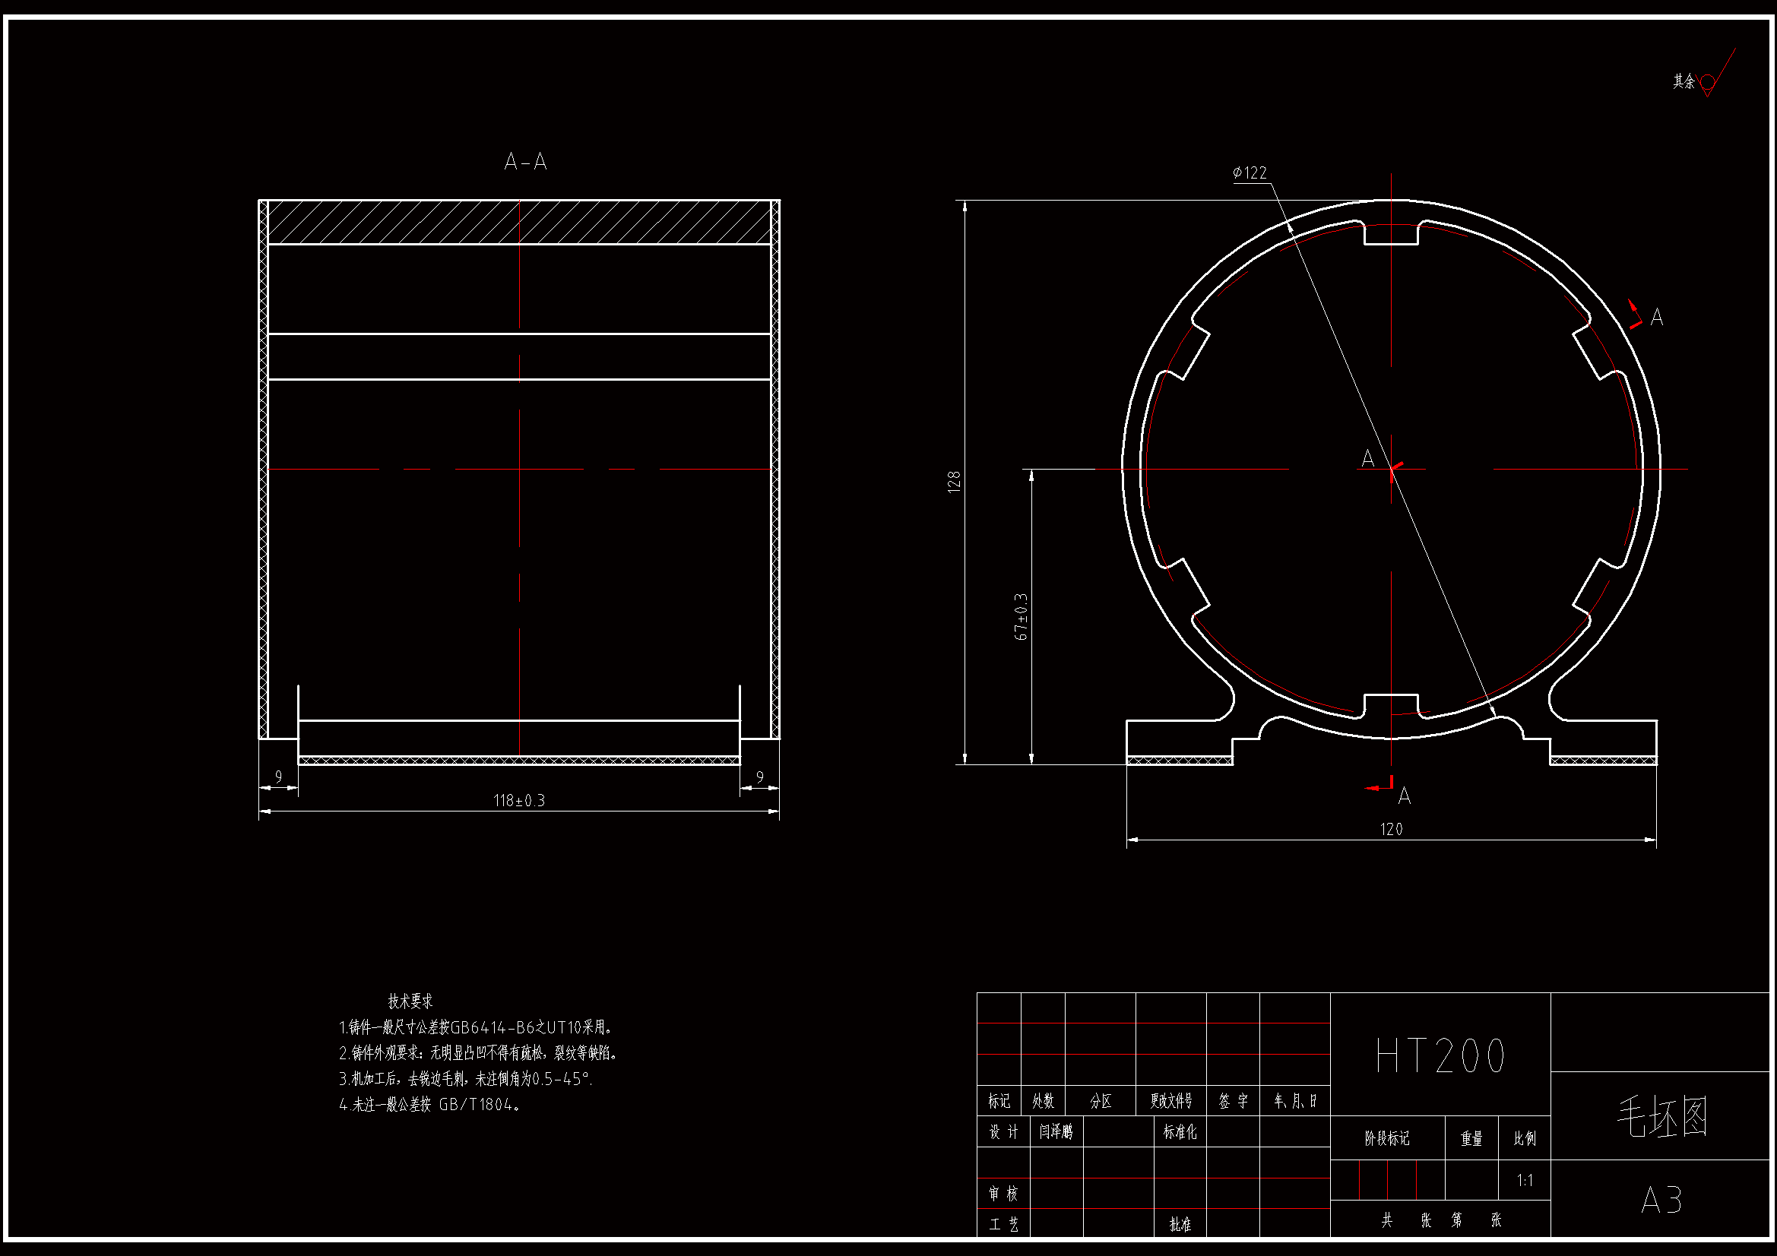Select the A3 sheet size text
Screen dimensions: 1777x1256
click(x=1661, y=1201)
